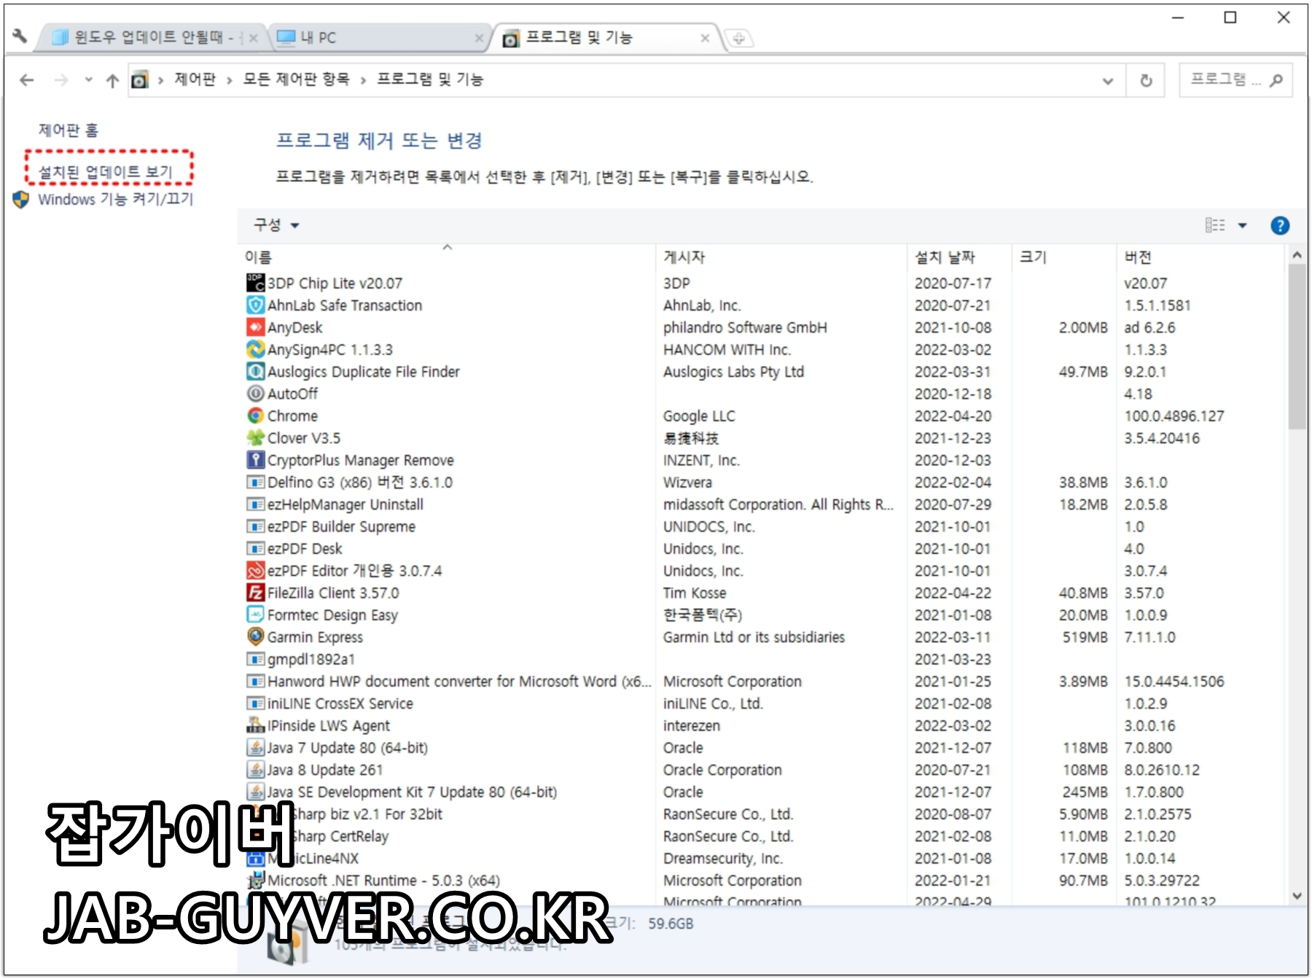
Task: Open the 구성 dropdown menu
Action: pos(276,225)
